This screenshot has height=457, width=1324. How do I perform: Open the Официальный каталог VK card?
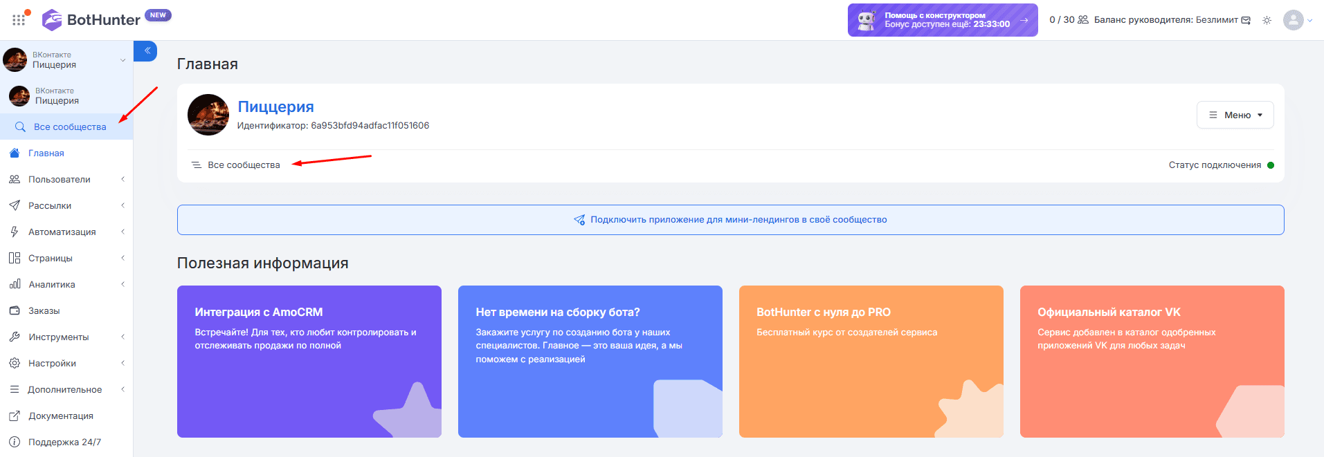[x=1152, y=362]
